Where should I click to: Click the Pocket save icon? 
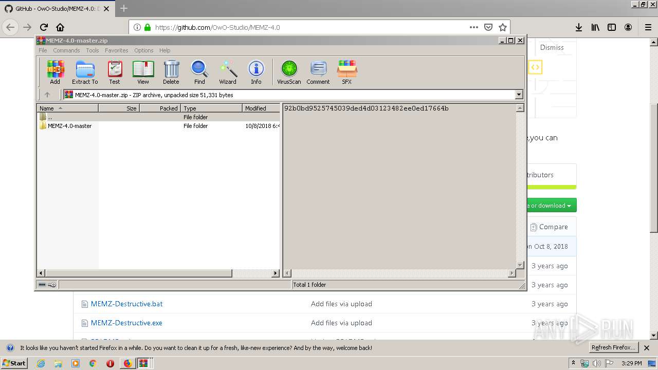coord(488,27)
